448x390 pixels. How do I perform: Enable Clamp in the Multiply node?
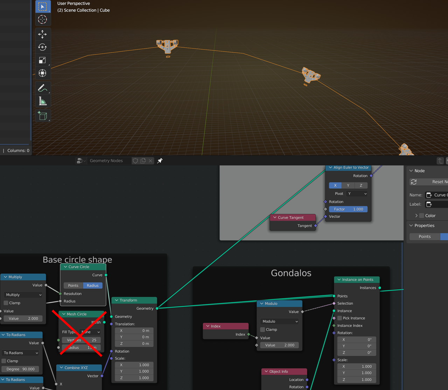point(6,303)
